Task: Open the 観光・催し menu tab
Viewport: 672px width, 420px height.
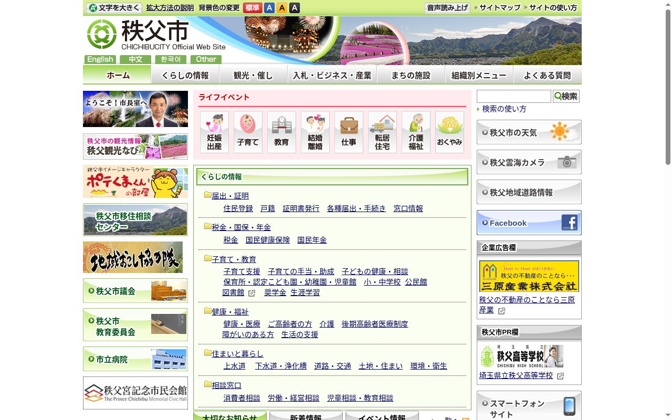Action: click(x=254, y=75)
